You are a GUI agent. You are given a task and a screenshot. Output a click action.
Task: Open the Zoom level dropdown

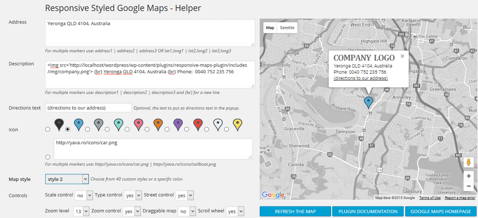[x=82, y=211]
